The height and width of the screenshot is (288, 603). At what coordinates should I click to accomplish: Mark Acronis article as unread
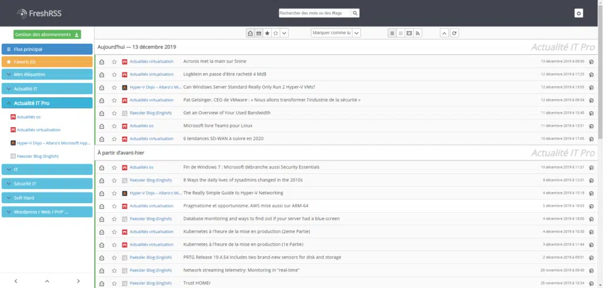pos(101,61)
